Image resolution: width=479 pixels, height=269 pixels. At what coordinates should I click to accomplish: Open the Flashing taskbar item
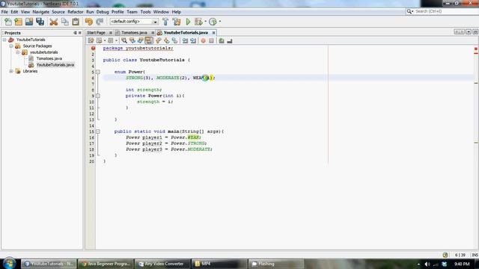pyautogui.click(x=276, y=264)
